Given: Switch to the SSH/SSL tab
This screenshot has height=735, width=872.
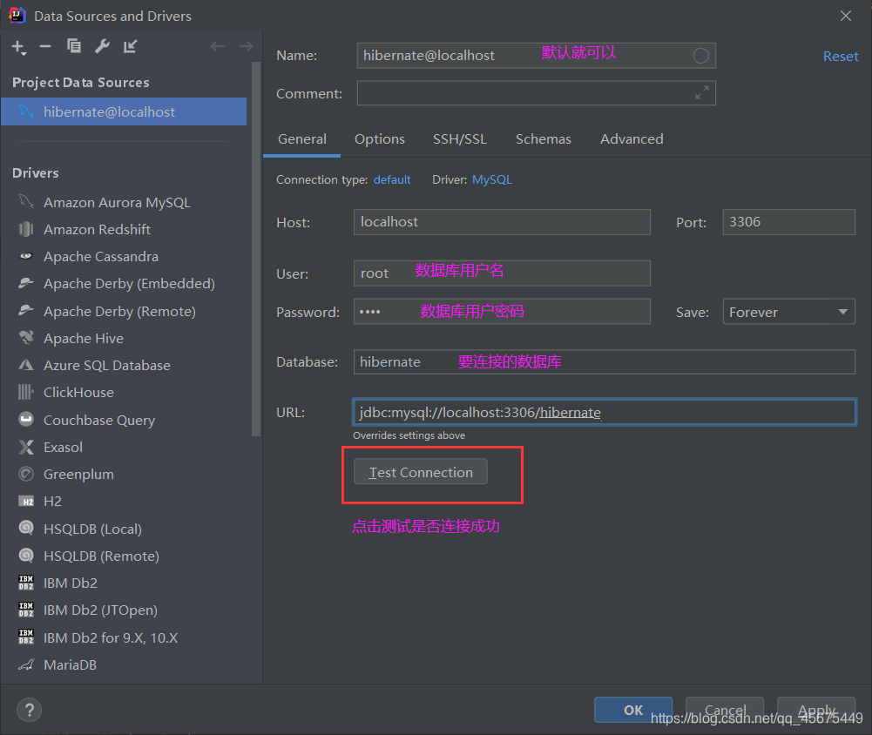Looking at the screenshot, I should (460, 138).
